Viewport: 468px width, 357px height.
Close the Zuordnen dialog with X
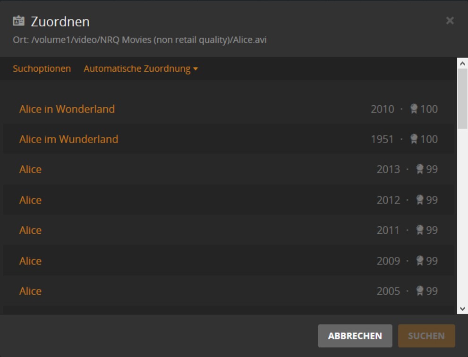[x=450, y=21]
